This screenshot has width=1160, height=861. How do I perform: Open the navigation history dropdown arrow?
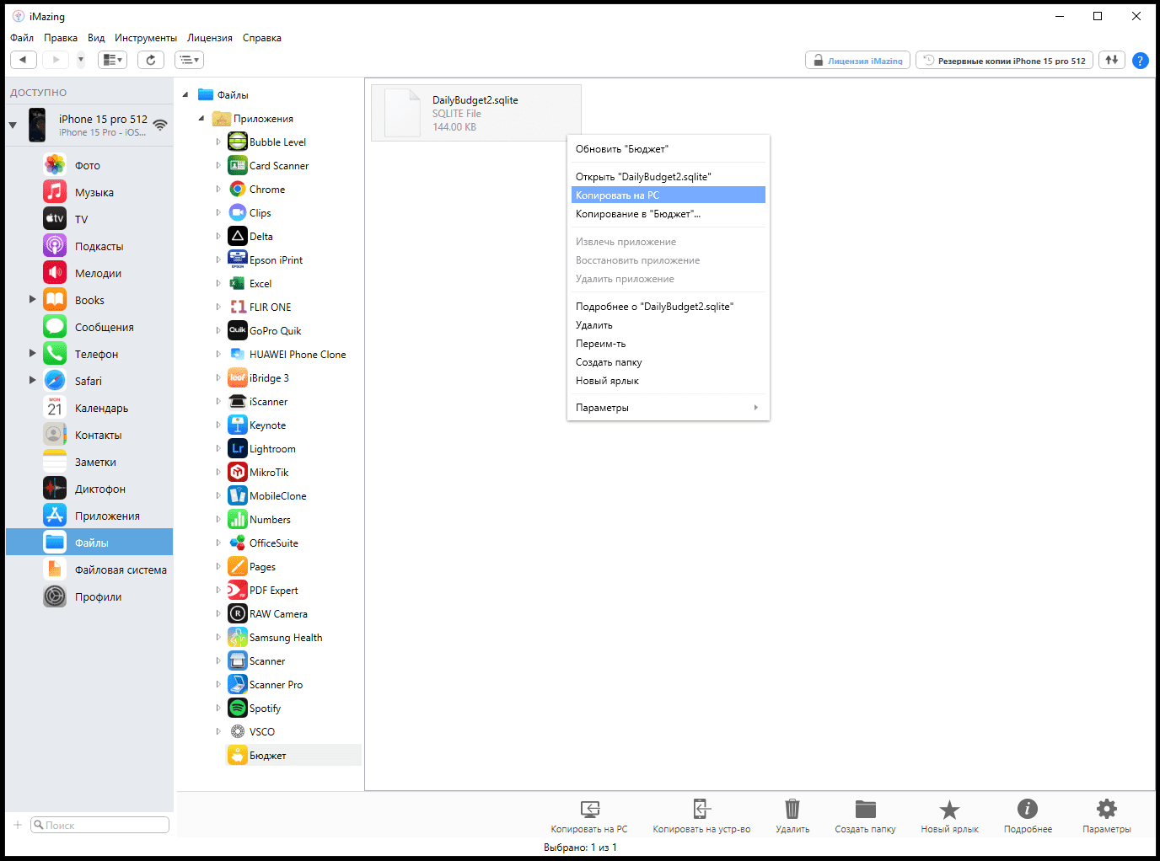[81, 60]
